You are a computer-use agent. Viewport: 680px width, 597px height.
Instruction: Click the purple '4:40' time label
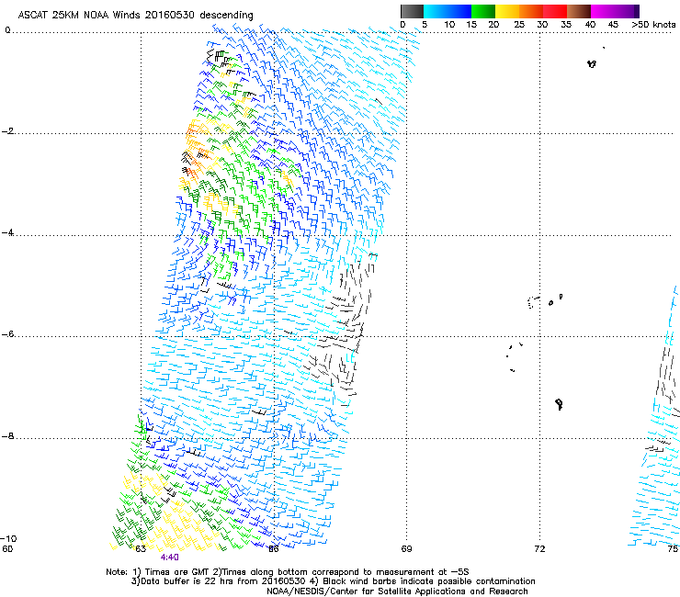(x=170, y=558)
